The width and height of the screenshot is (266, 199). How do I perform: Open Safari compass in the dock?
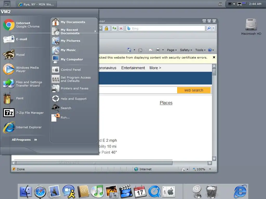[x=40, y=192]
